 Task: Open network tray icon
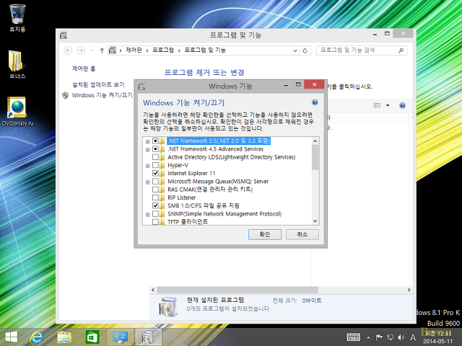390,337
